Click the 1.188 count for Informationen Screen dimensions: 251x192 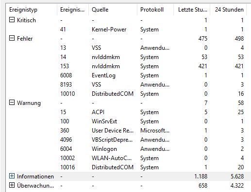point(201,177)
